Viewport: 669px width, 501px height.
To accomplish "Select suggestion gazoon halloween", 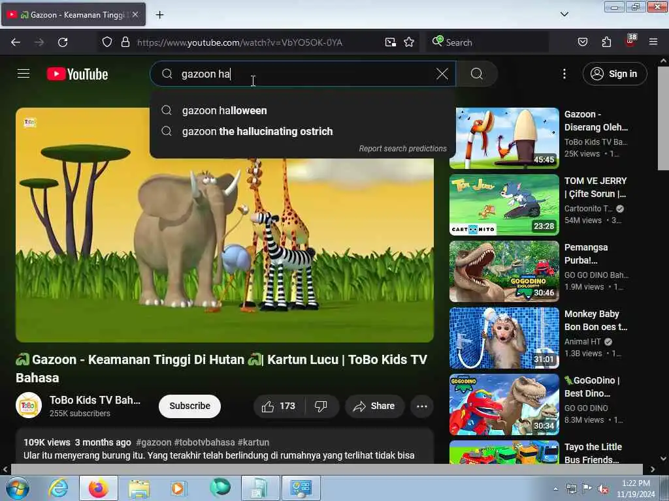I will [303, 111].
